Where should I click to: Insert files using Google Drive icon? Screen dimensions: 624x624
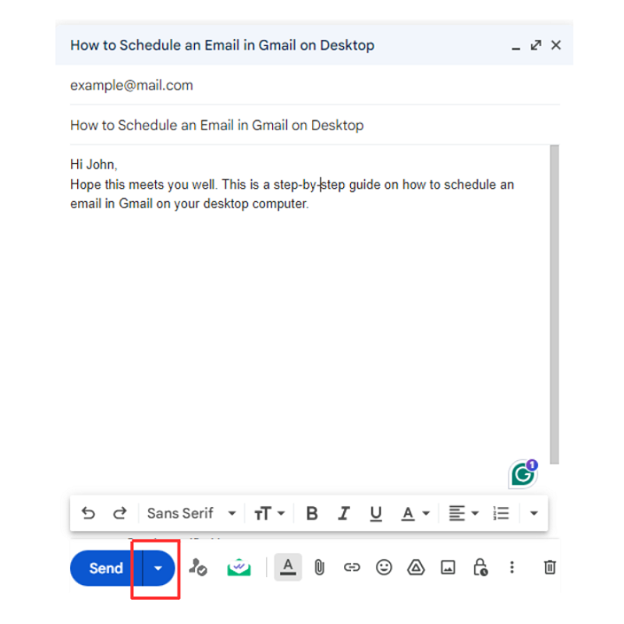(416, 567)
